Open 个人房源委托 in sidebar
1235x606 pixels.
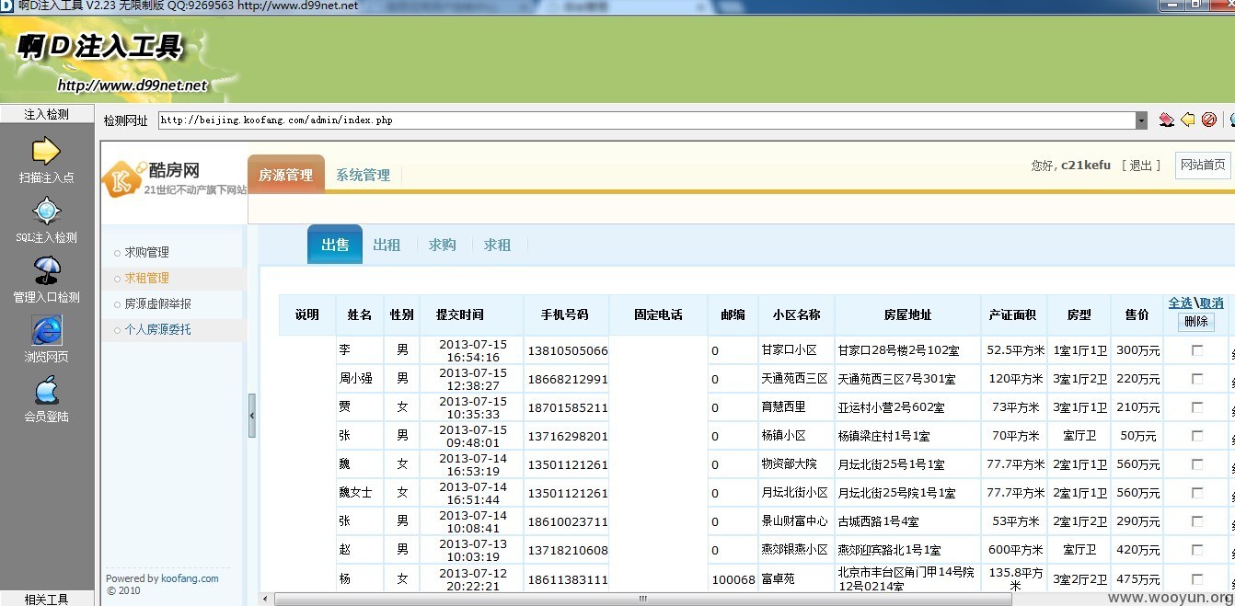(157, 329)
